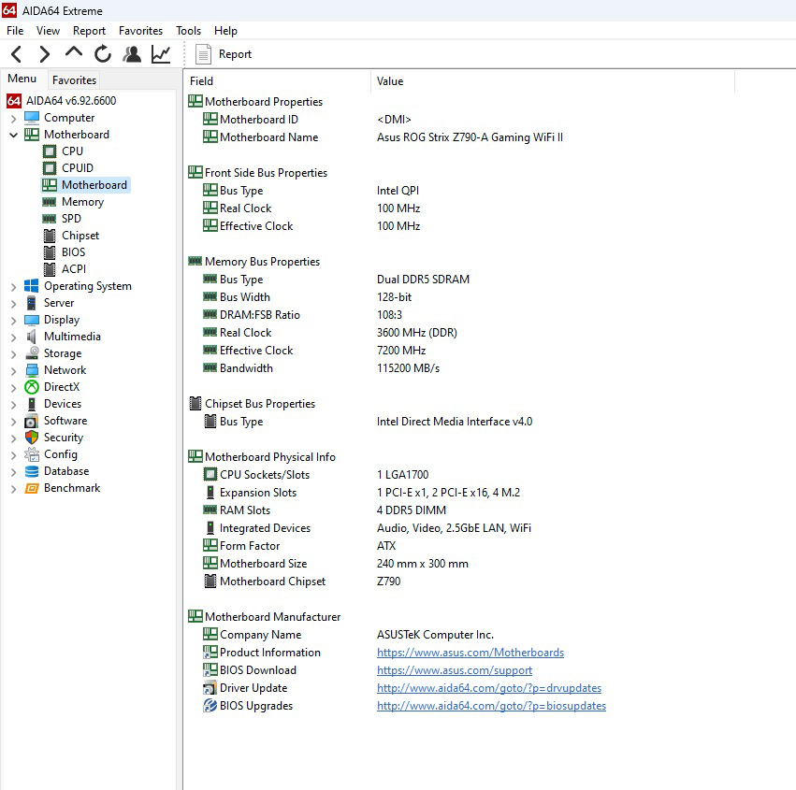The width and height of the screenshot is (796, 790).
Task: Select the highlighted Motherboard sub-item
Action: tap(85, 185)
